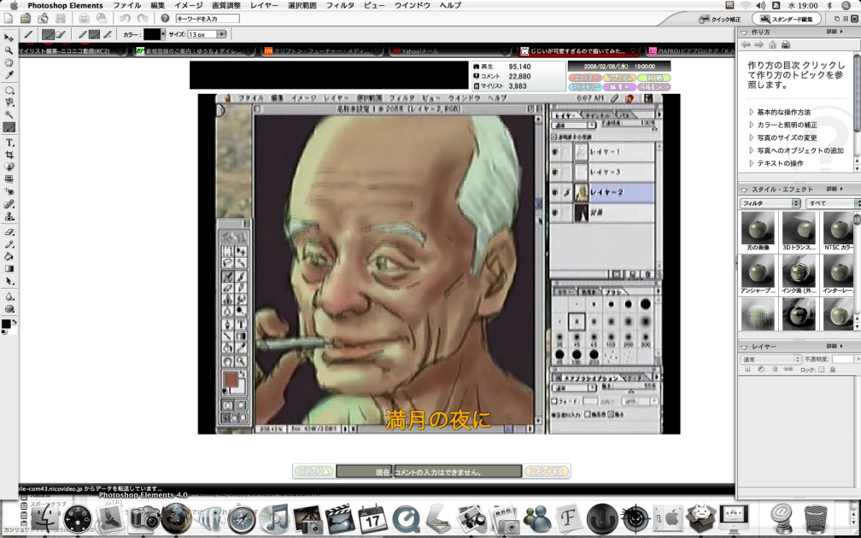Click the キーワードを入力 search field
Screen dimensions: 861x538
[x=208, y=19]
